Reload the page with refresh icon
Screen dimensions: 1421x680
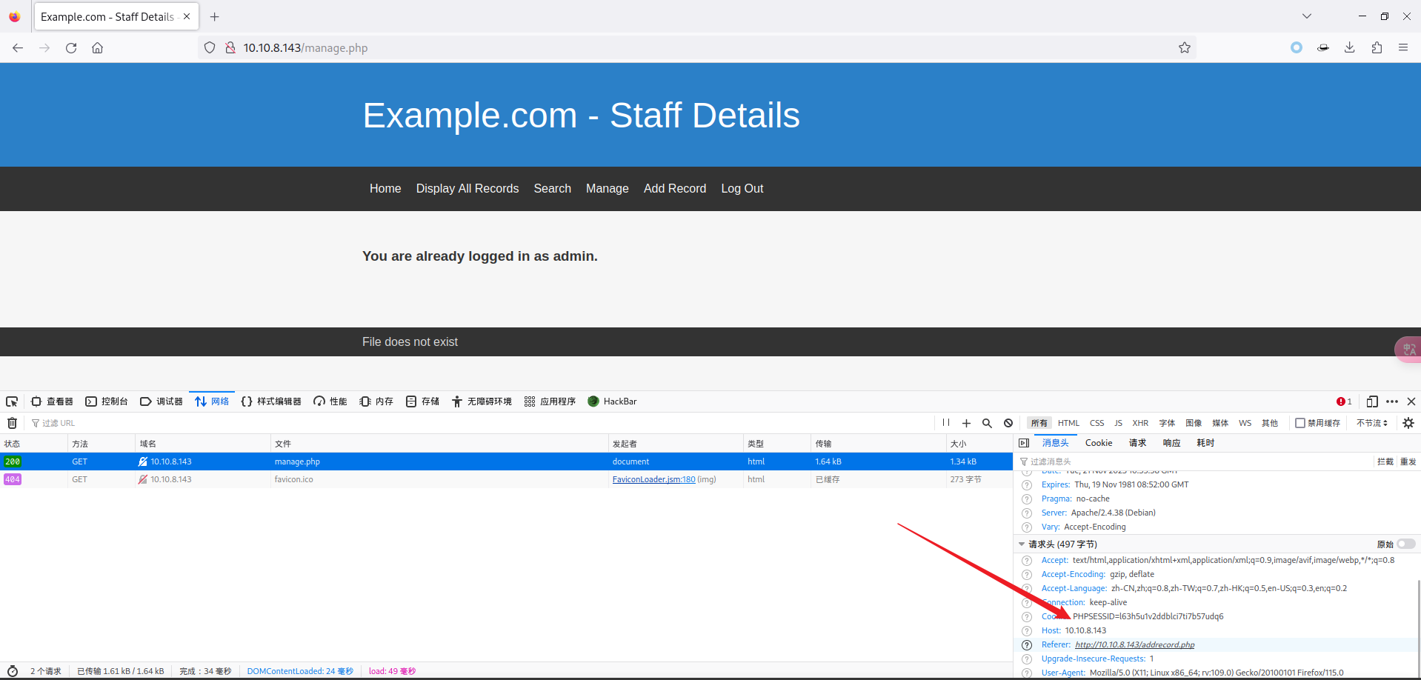pos(71,47)
